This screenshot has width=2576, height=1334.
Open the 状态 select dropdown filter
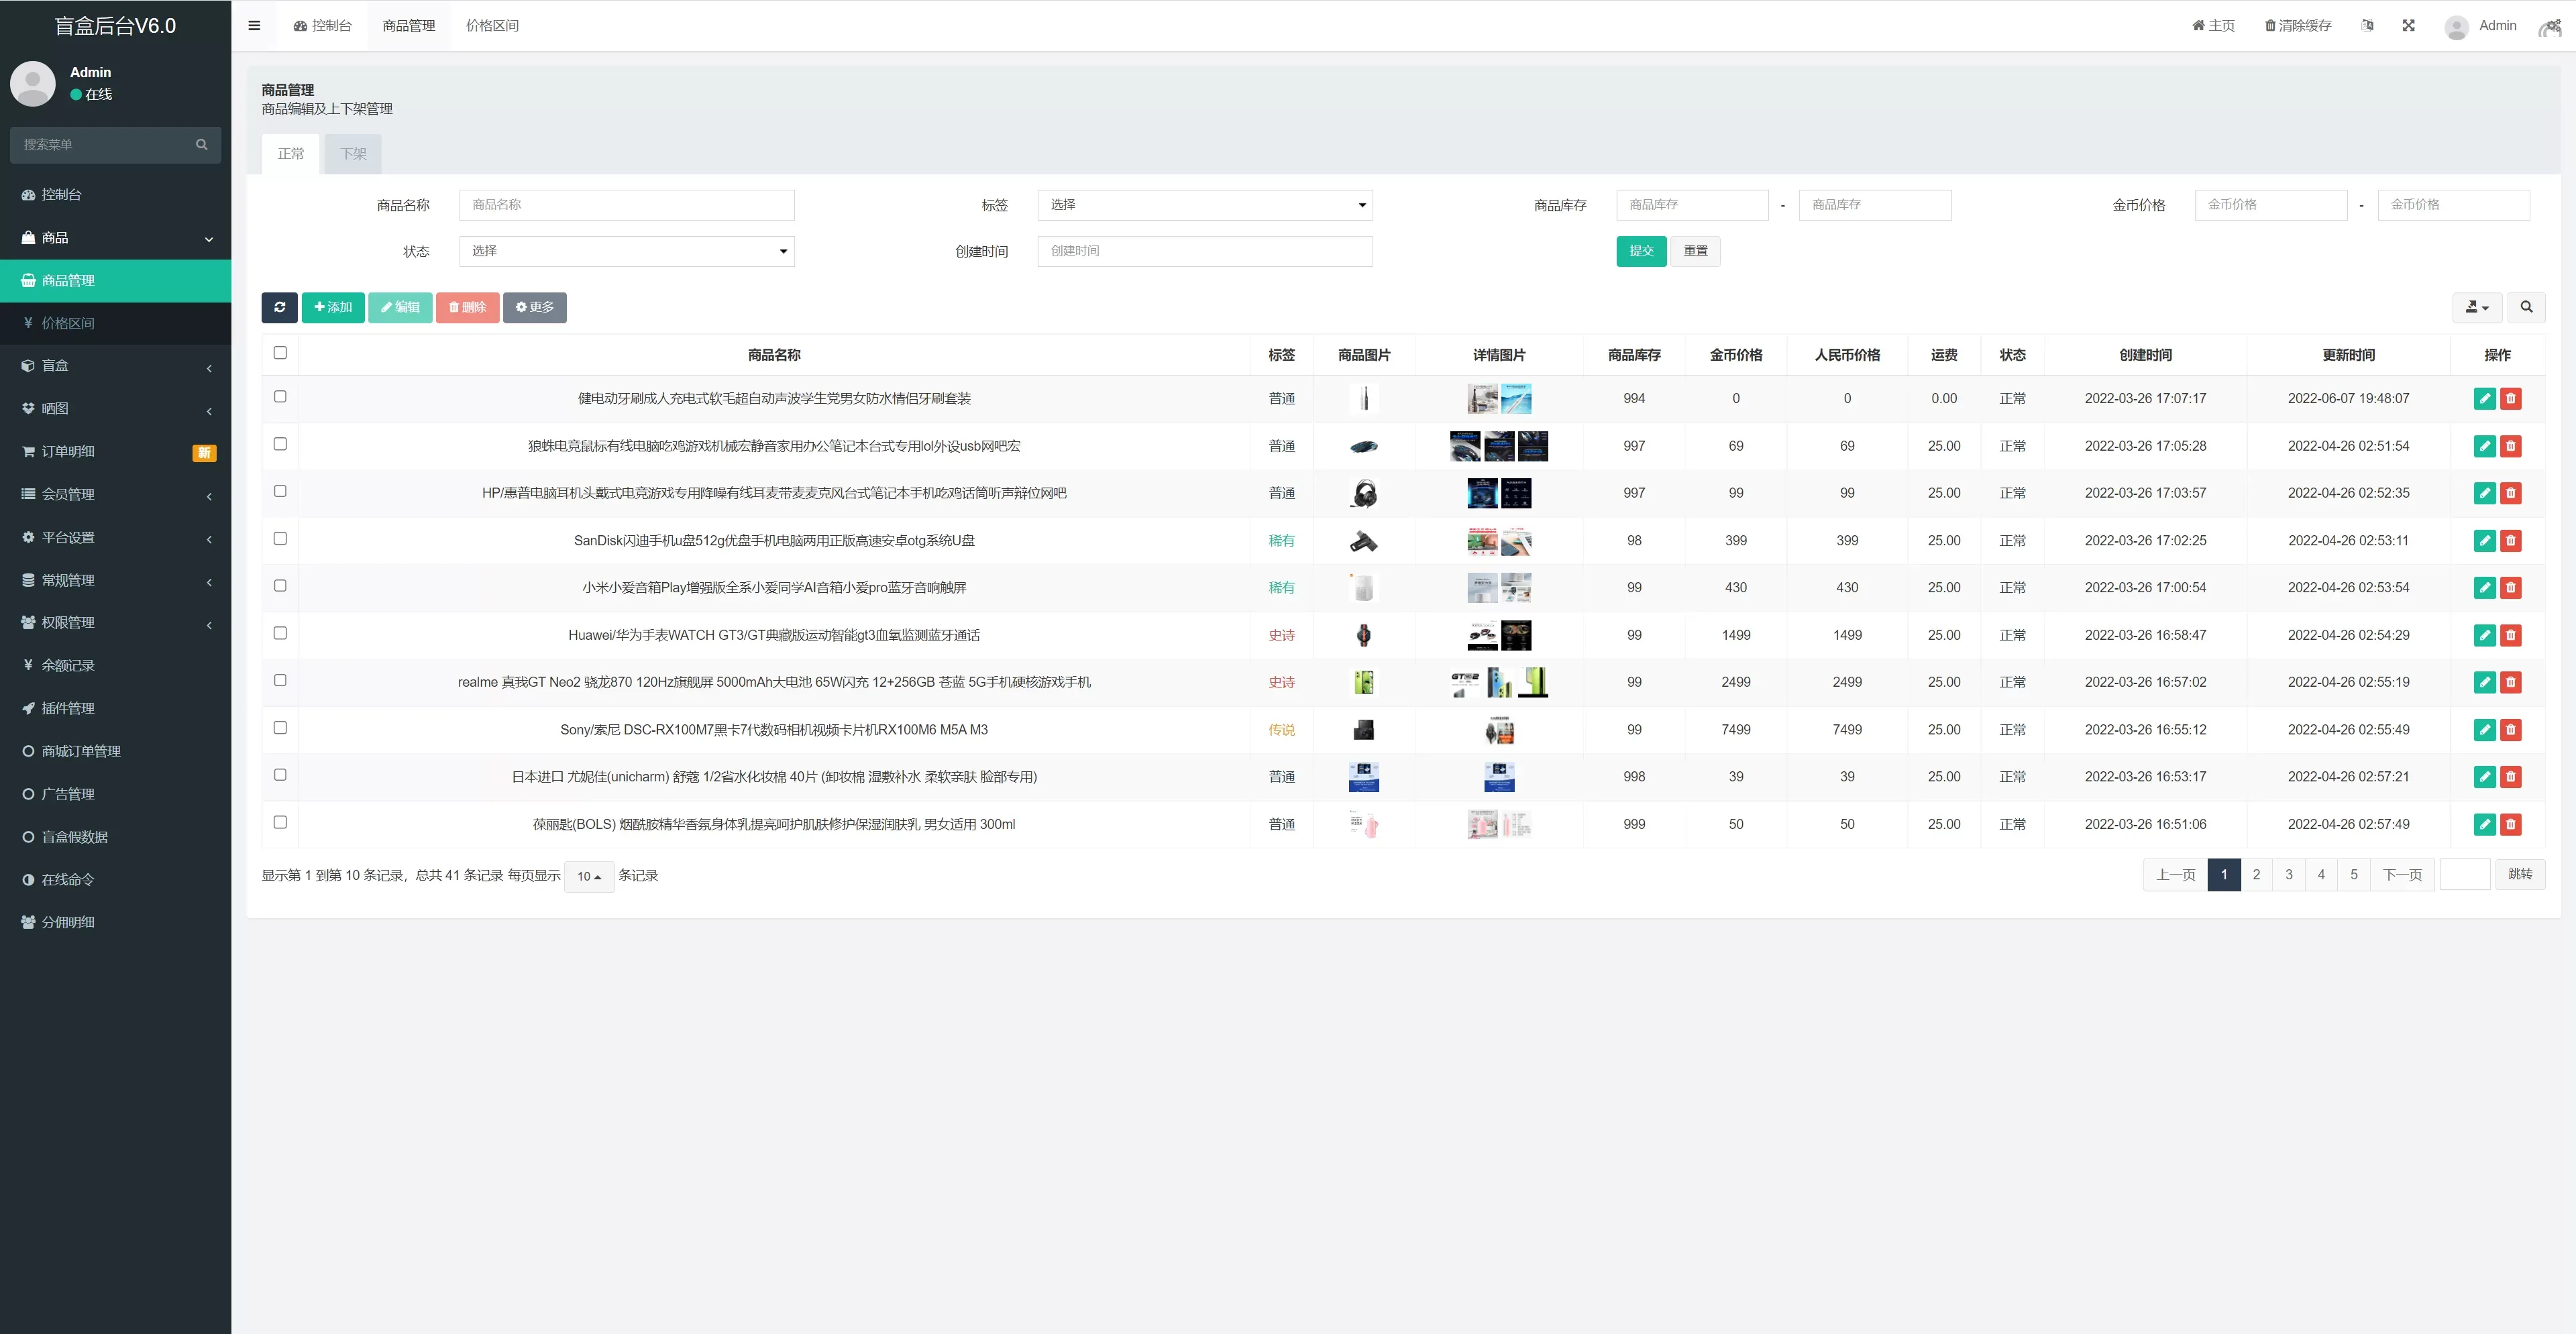point(626,251)
